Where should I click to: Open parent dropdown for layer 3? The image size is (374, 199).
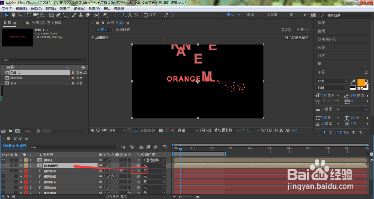pyautogui.click(x=154, y=171)
